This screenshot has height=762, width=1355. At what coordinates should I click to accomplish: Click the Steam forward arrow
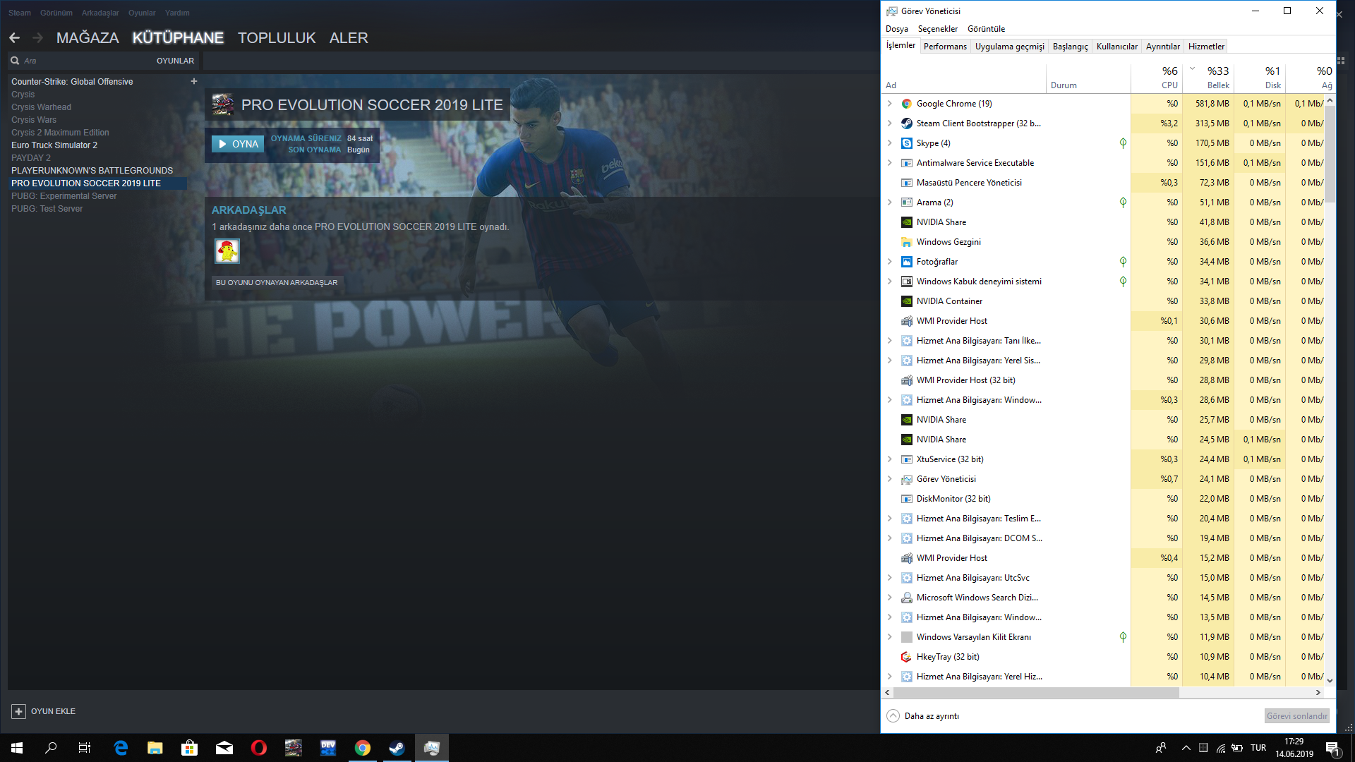click(x=38, y=38)
